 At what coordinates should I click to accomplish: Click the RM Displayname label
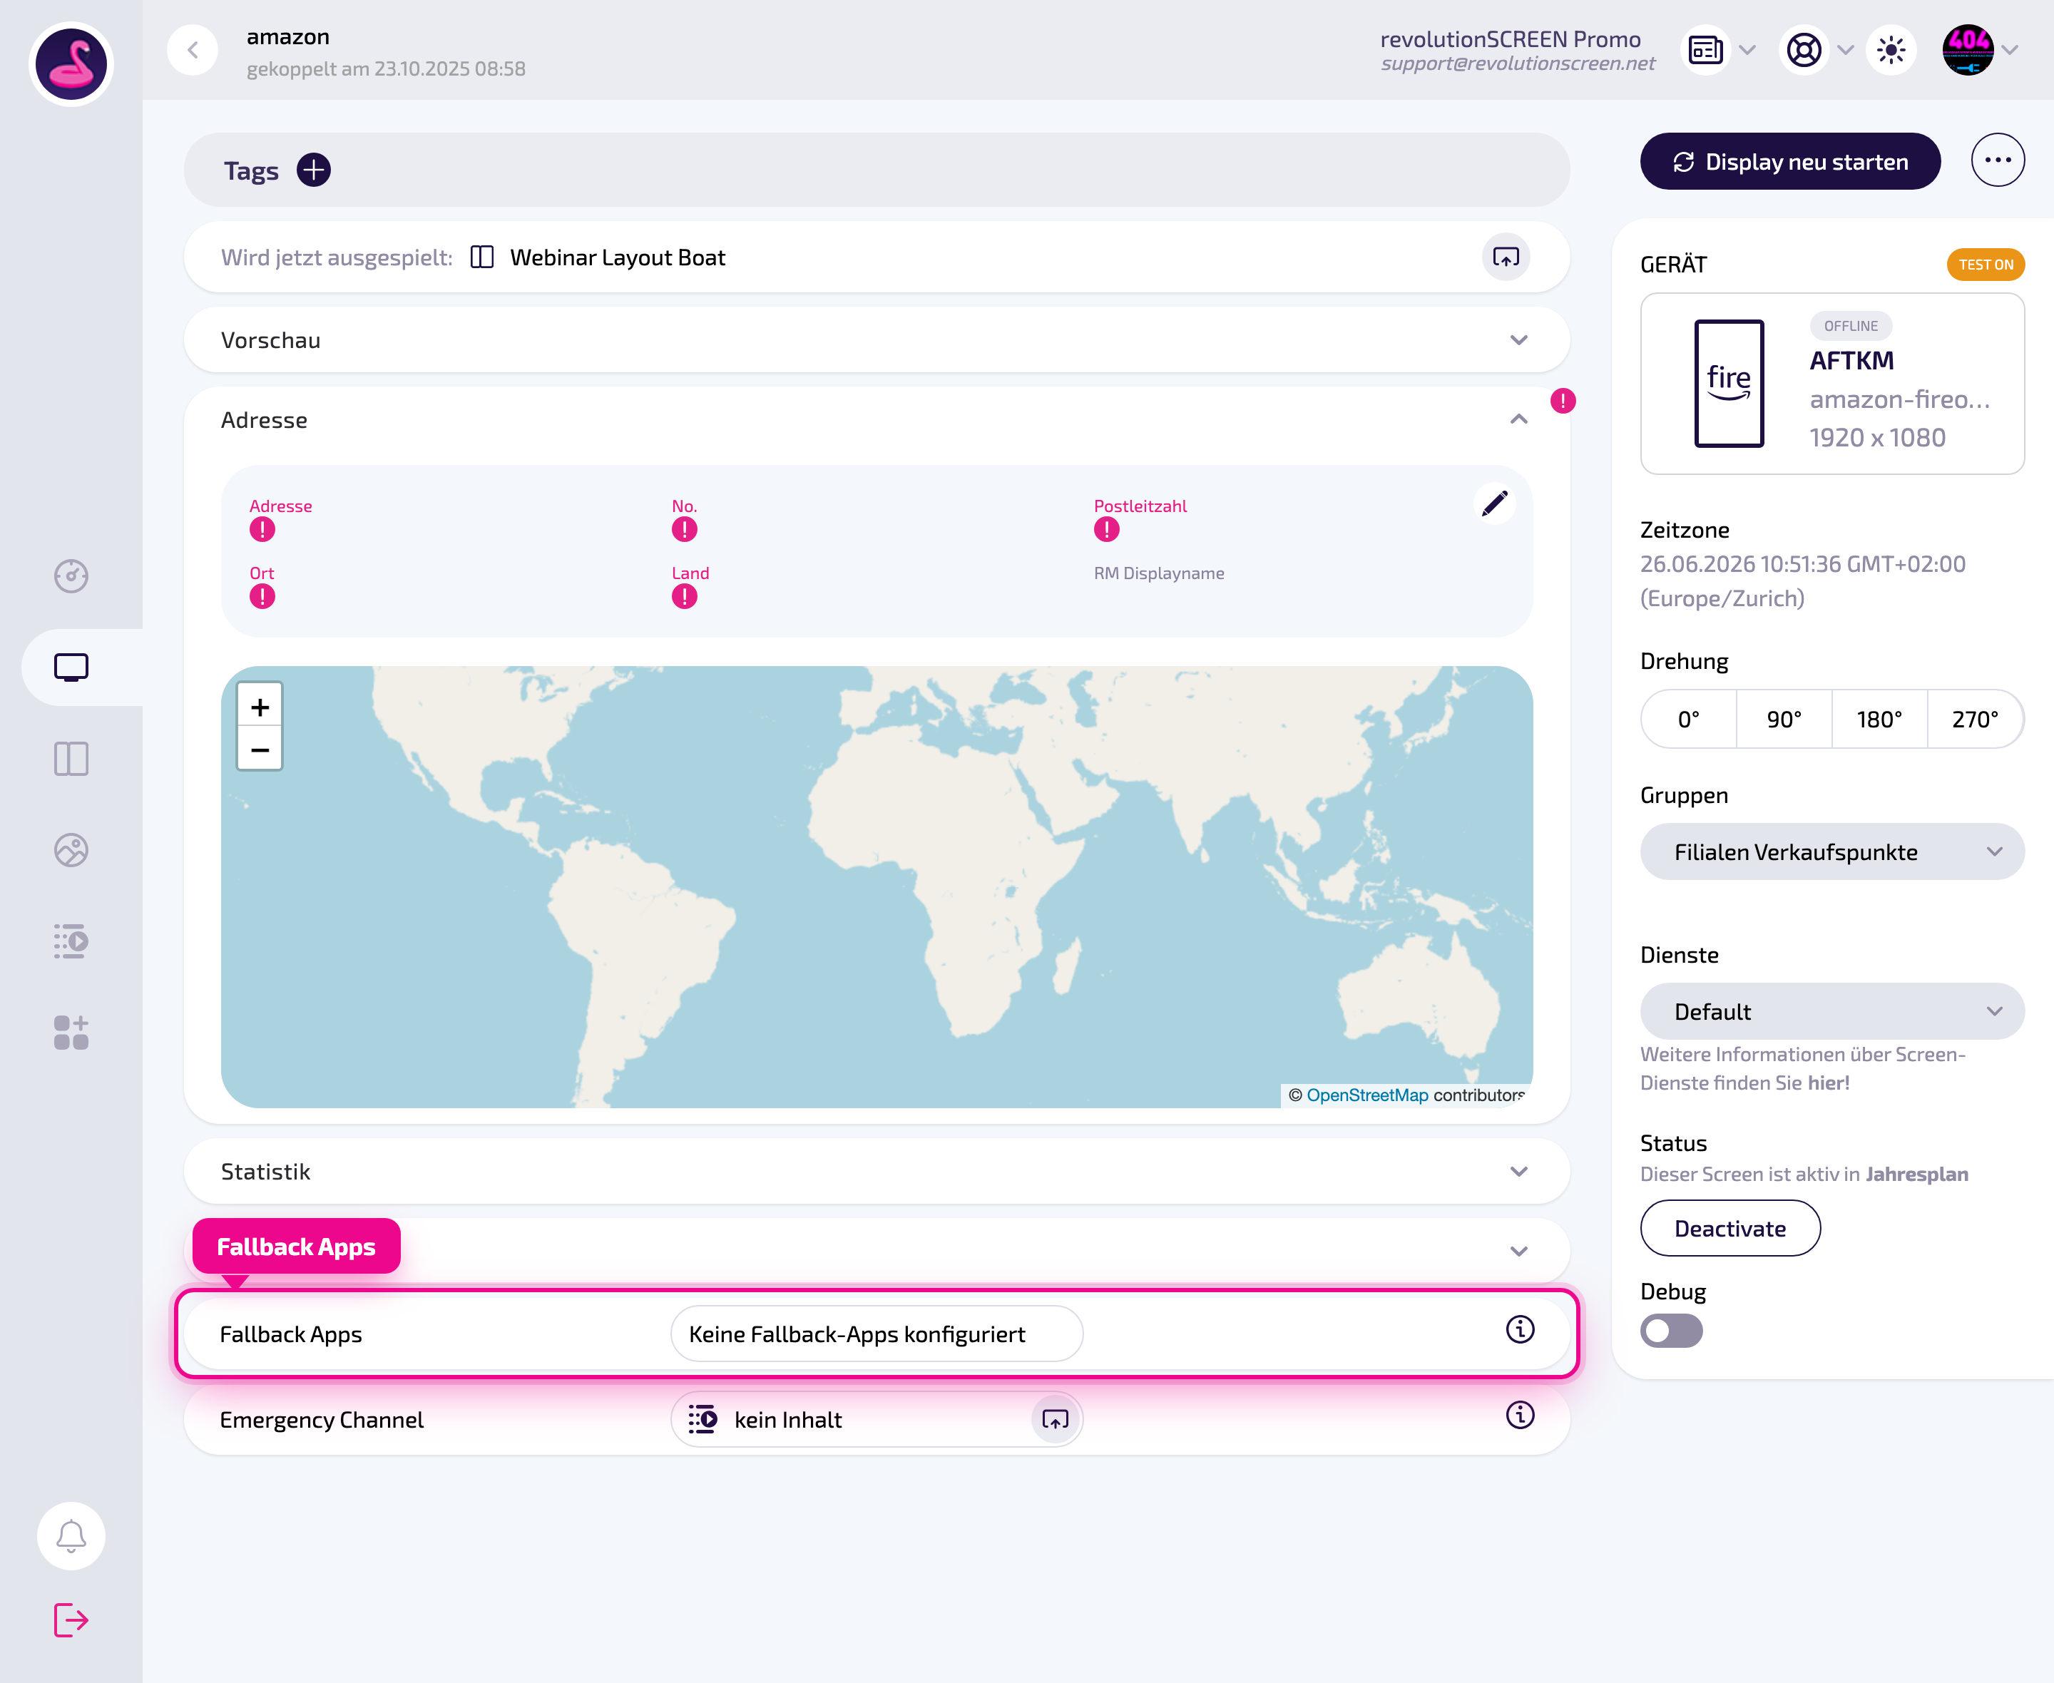click(1158, 573)
